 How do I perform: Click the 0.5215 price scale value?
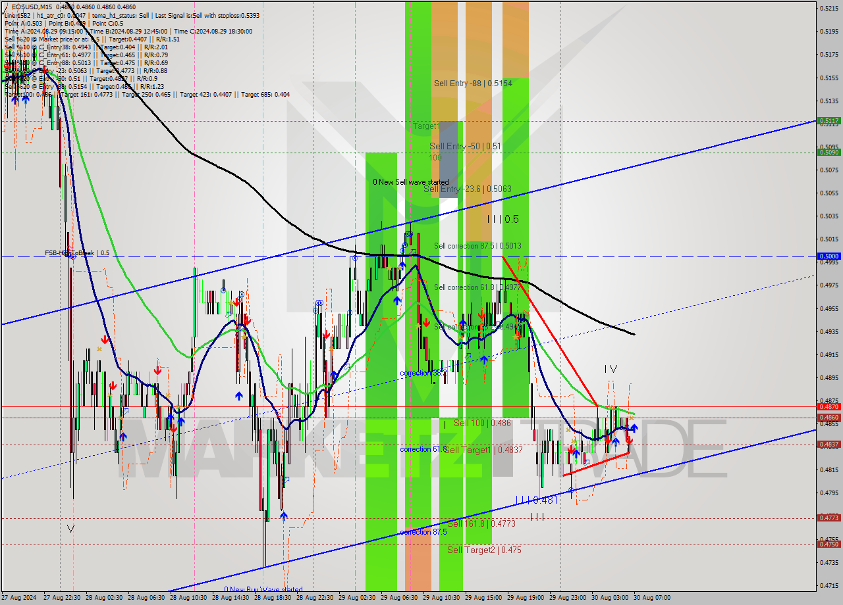pyautogui.click(x=829, y=8)
